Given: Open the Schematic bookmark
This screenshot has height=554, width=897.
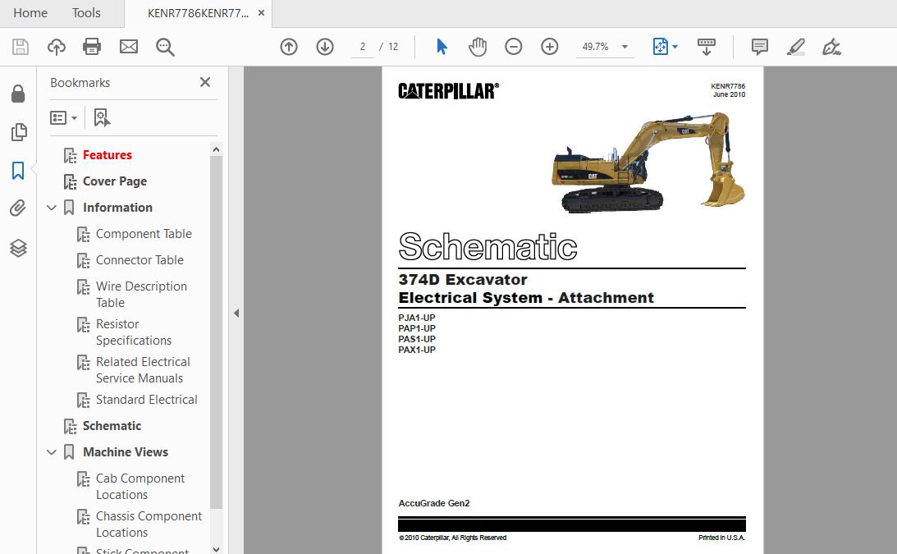Looking at the screenshot, I should click(x=112, y=426).
